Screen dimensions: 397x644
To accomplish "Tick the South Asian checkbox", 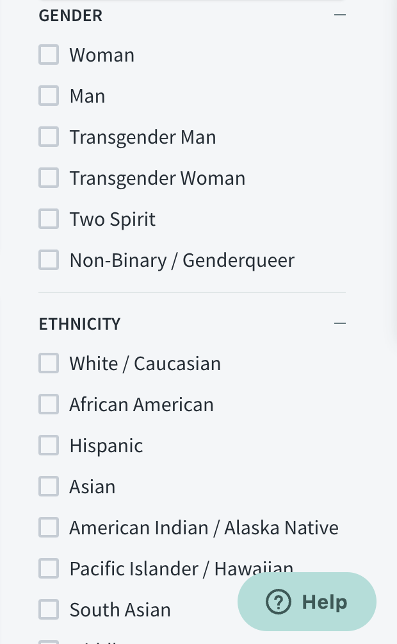I will (x=49, y=610).
